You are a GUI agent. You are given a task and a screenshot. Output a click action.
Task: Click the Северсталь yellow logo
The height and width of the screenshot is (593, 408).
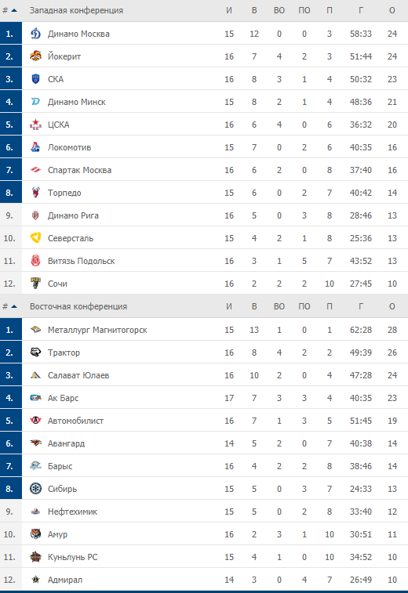point(35,238)
